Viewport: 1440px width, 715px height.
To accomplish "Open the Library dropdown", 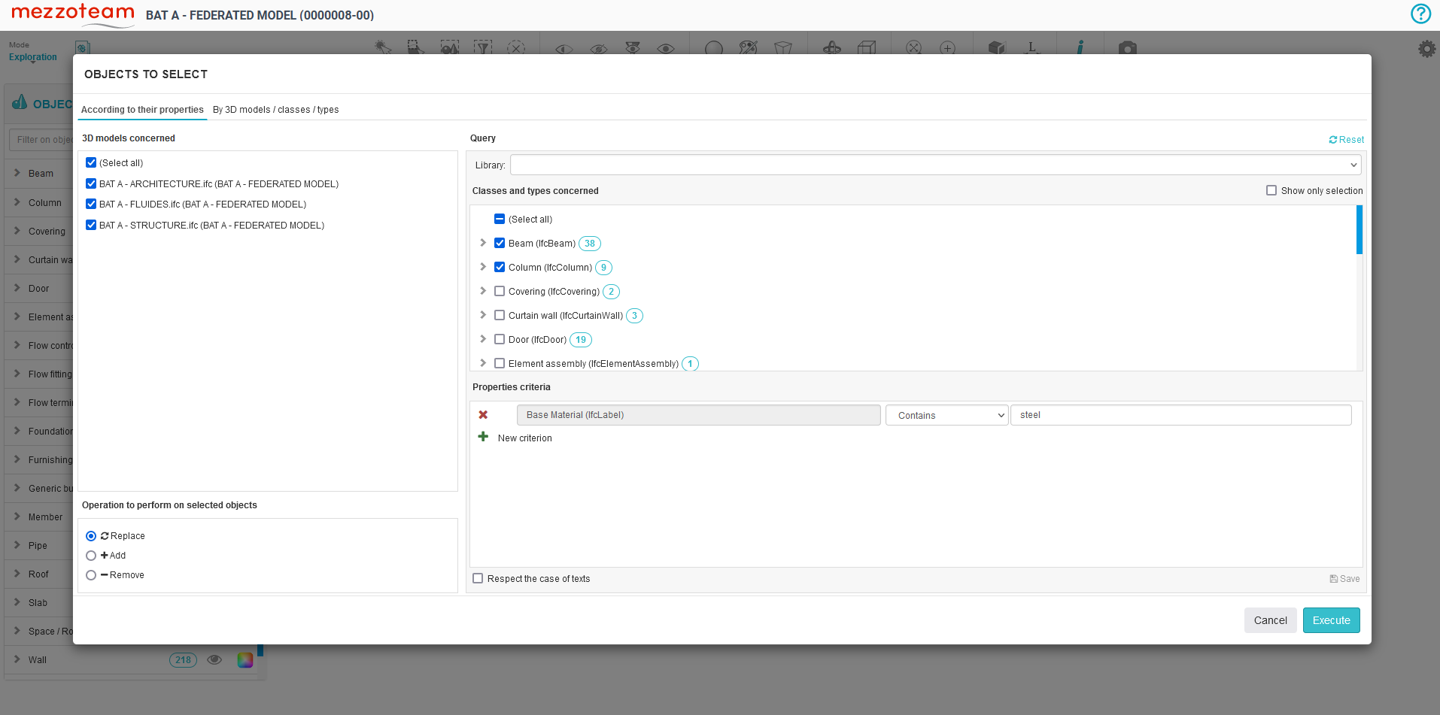I will pyautogui.click(x=933, y=165).
